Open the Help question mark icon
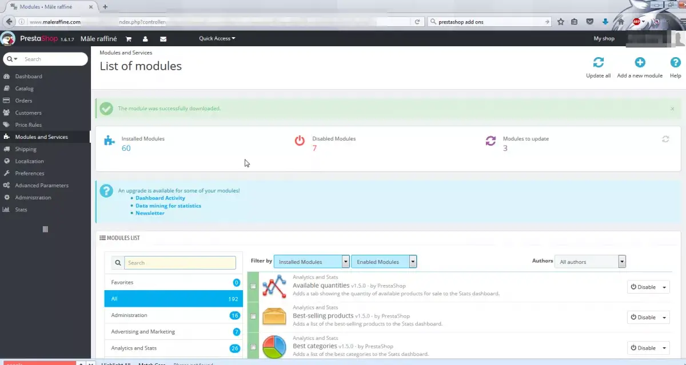This screenshot has width=686, height=365. click(x=675, y=62)
